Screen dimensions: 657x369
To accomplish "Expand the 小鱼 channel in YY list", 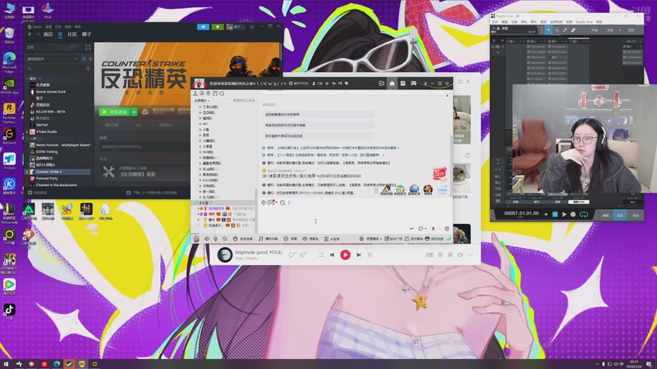I will pyautogui.click(x=200, y=130).
